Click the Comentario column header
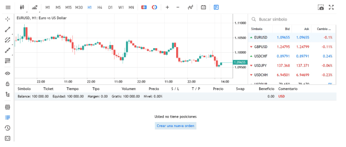This screenshot has width=346, height=147. 288,89
